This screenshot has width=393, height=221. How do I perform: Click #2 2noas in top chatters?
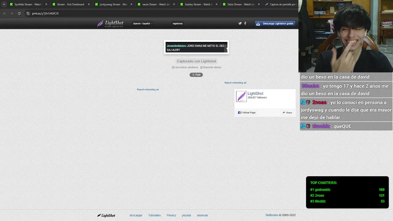(x=317, y=196)
